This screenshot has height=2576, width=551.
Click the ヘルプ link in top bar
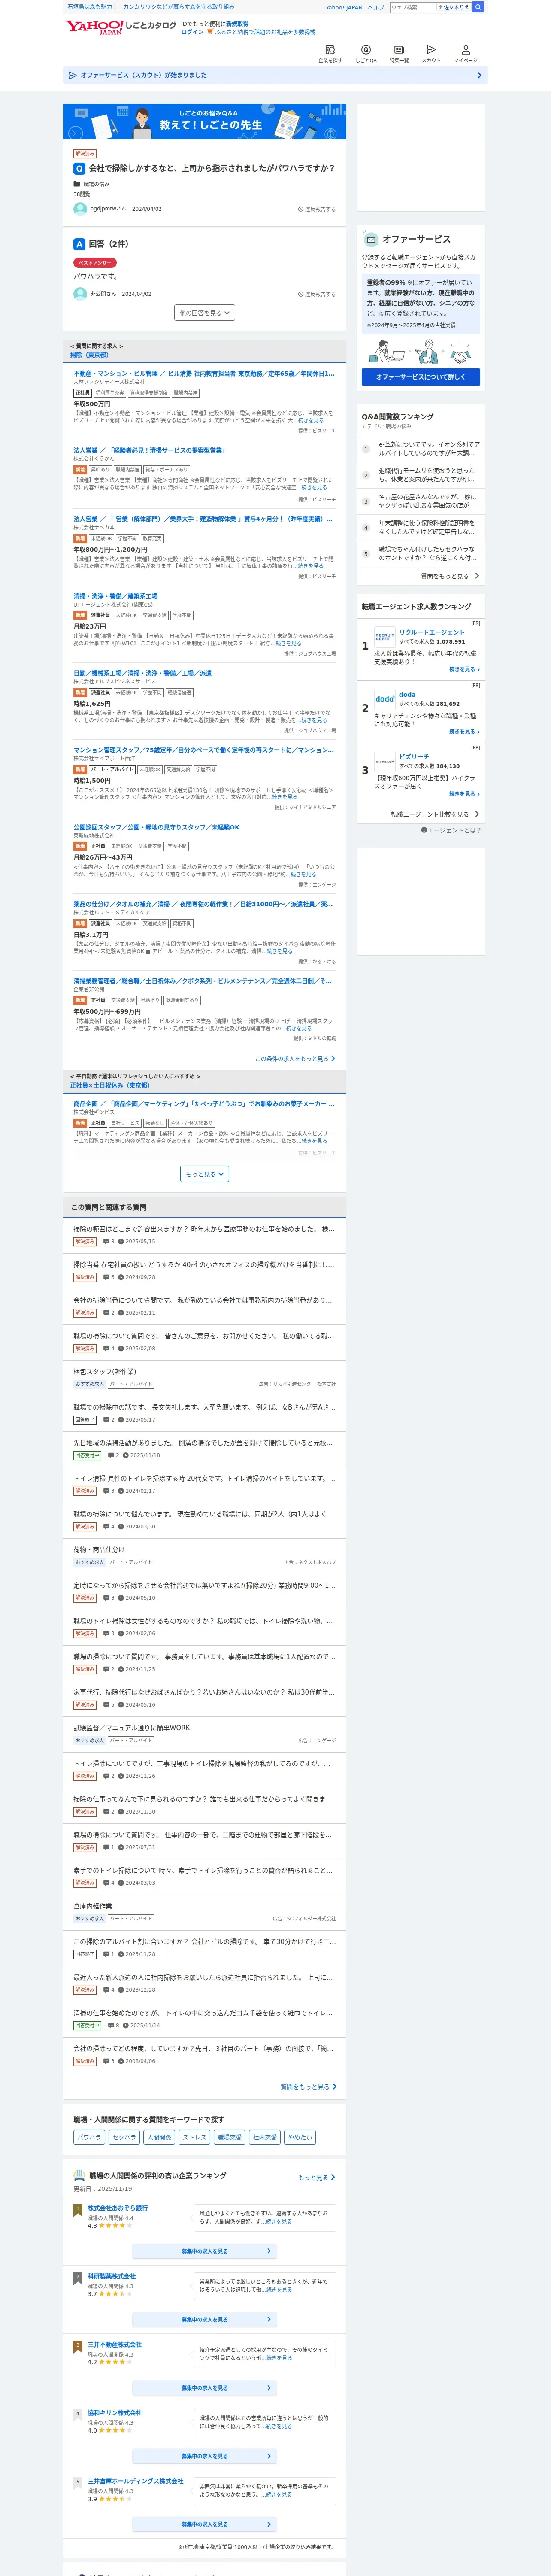[375, 7]
